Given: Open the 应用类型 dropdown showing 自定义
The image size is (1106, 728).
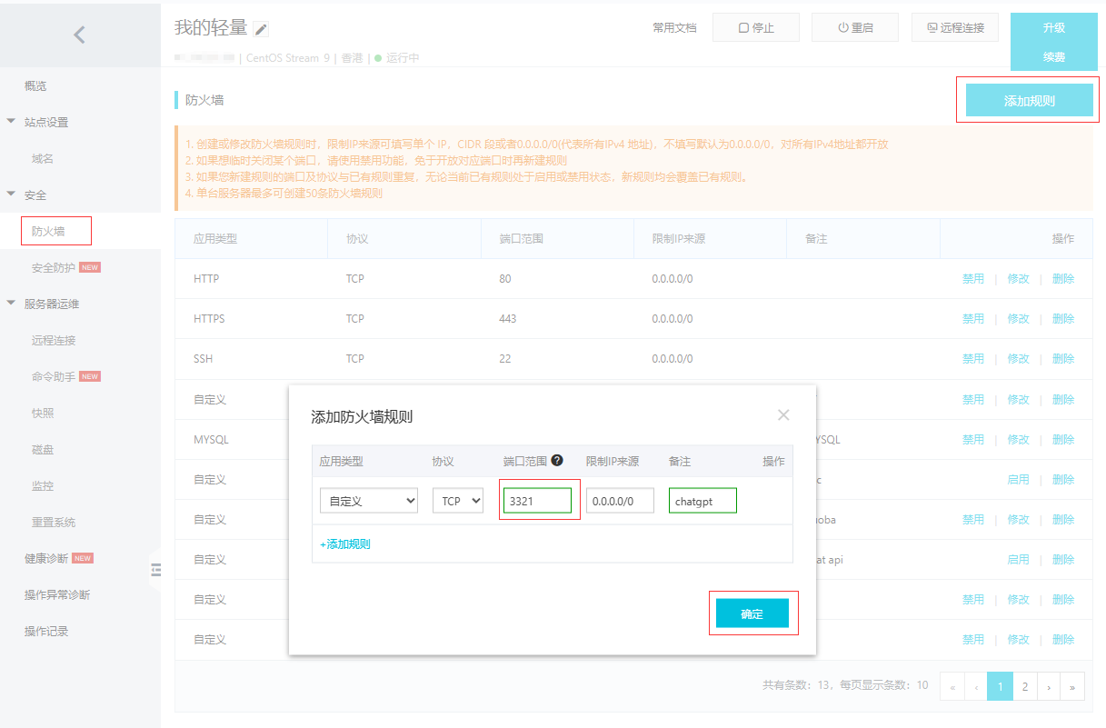Looking at the screenshot, I should (x=368, y=501).
